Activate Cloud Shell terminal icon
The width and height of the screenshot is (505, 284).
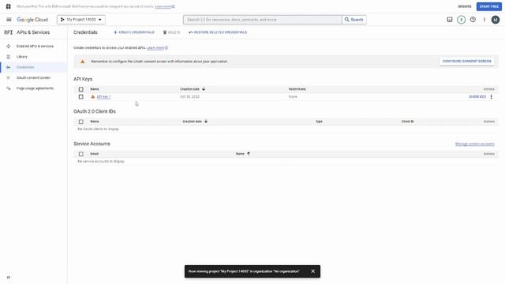(450, 20)
